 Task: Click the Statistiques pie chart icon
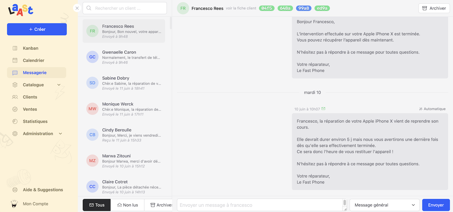click(15, 121)
